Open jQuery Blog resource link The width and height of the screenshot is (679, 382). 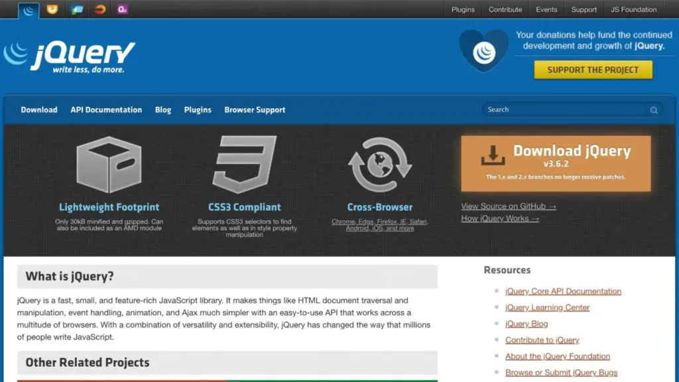[526, 324]
